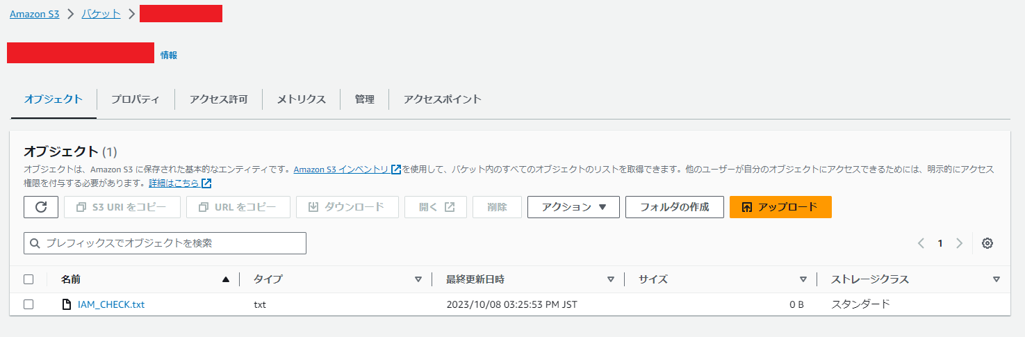This screenshot has height=337, width=1025.
Task: Check the IAM_CHECK.txt row checkbox
Action: (28, 304)
